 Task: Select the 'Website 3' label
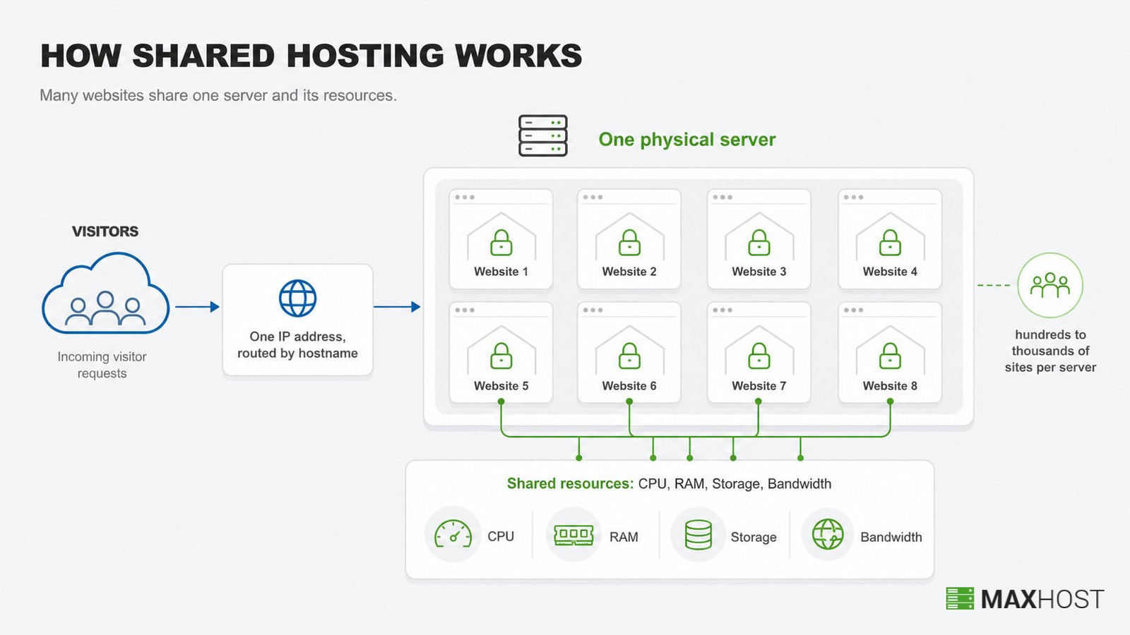pos(759,272)
